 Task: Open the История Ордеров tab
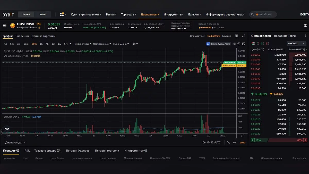coord(78,151)
